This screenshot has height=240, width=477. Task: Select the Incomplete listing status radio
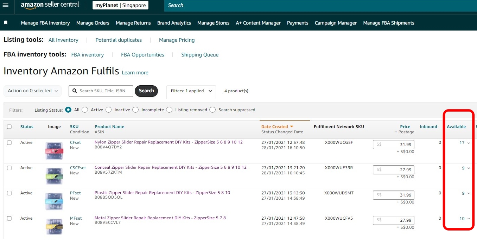click(135, 110)
